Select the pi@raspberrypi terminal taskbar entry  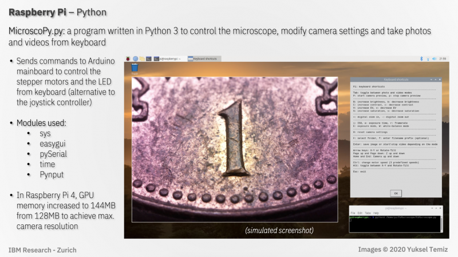(168, 58)
